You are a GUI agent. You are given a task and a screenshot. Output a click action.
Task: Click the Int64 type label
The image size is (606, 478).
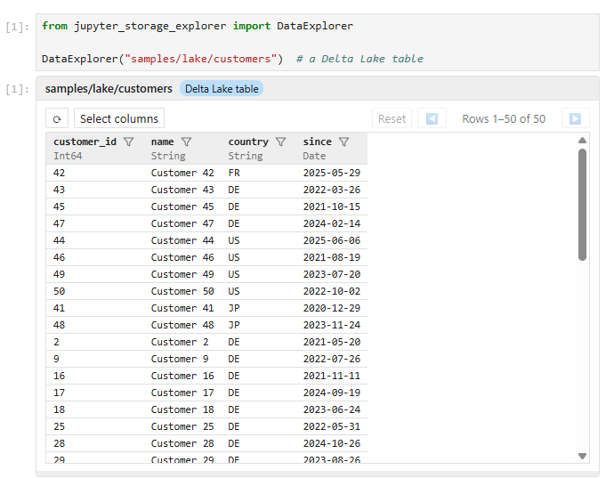[x=68, y=156]
